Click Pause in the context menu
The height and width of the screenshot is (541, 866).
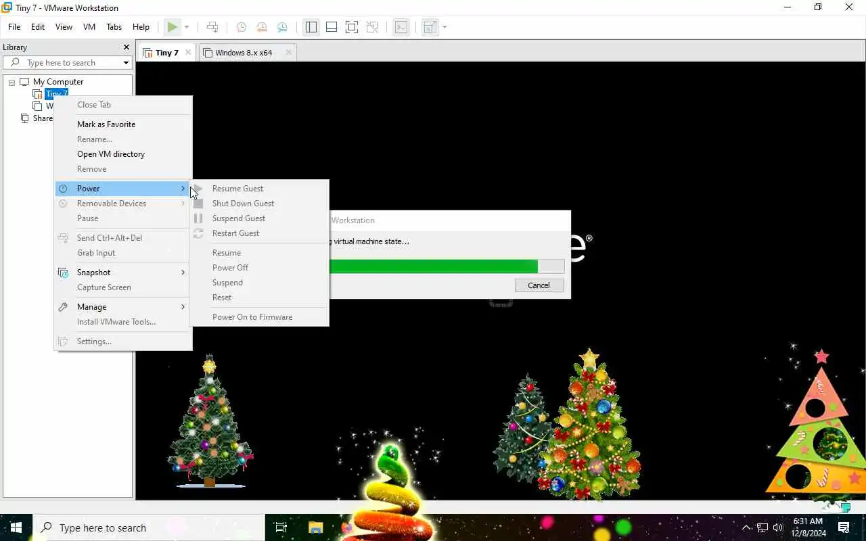point(87,218)
